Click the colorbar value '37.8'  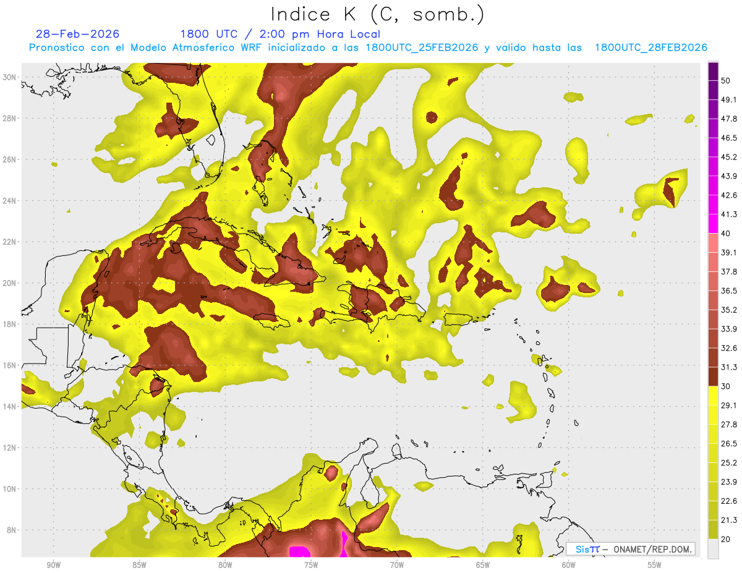pos(729,271)
